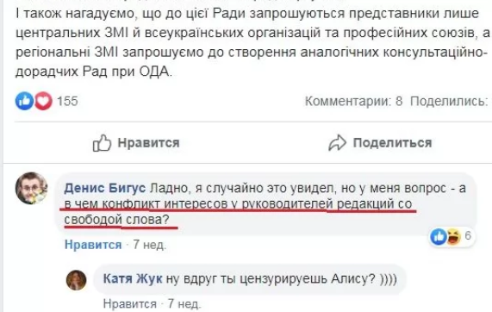
Task: Open the Катя Жук profile name link
Action: pos(133,278)
